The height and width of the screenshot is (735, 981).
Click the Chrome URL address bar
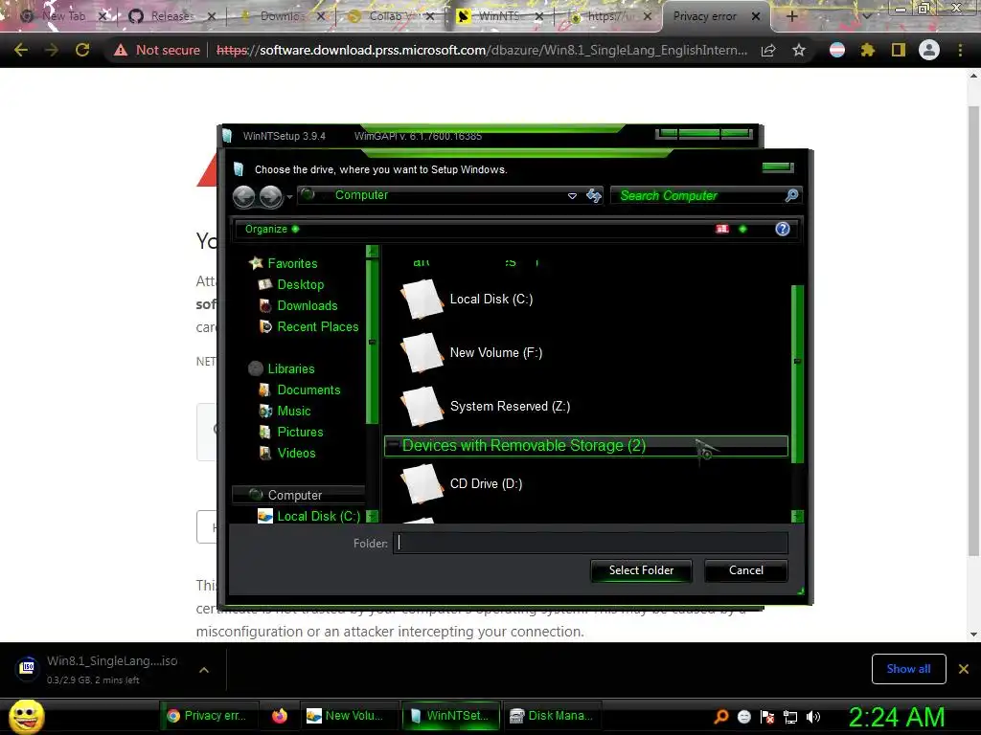pyautogui.click(x=482, y=50)
